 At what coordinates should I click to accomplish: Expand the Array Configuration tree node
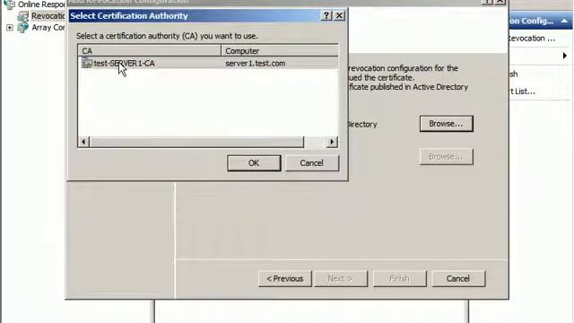click(10, 28)
